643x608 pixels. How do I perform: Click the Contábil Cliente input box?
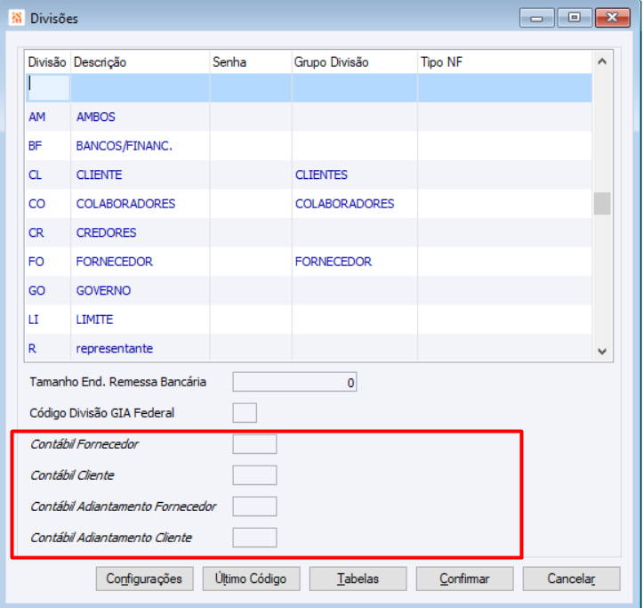(254, 475)
